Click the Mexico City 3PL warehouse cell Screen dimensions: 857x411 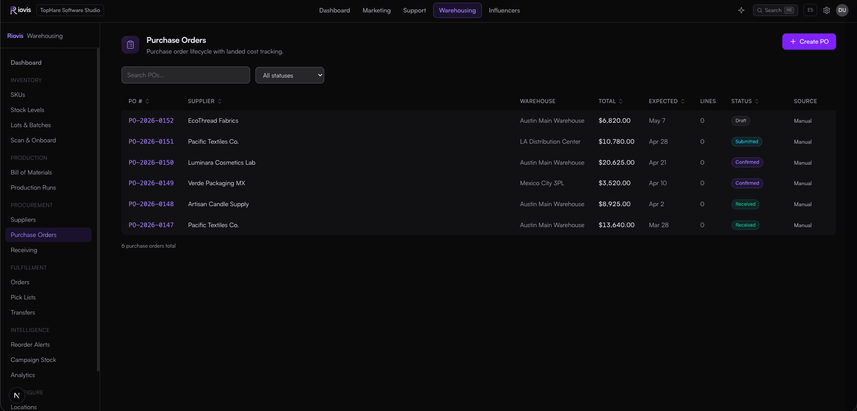point(542,183)
